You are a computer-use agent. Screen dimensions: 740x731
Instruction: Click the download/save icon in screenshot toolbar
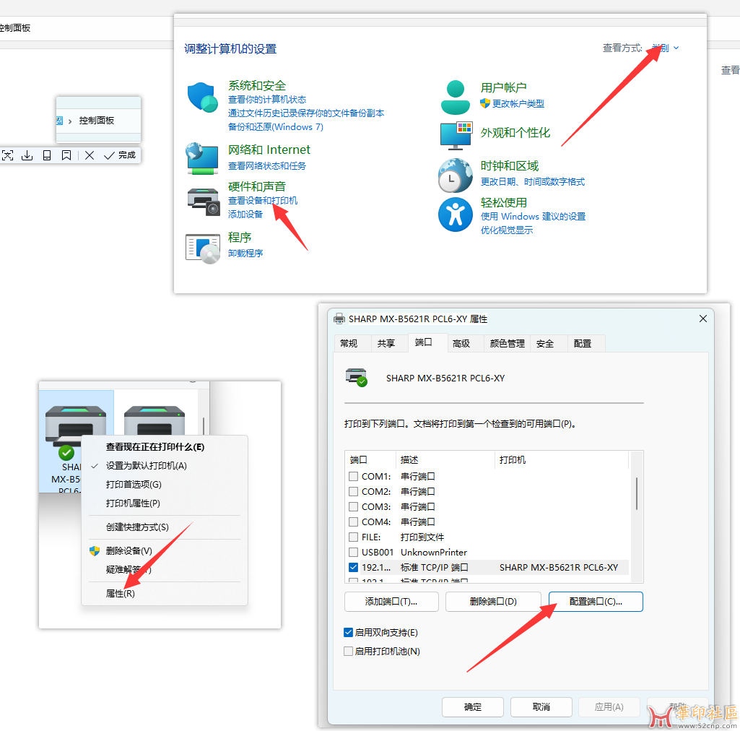(x=27, y=155)
